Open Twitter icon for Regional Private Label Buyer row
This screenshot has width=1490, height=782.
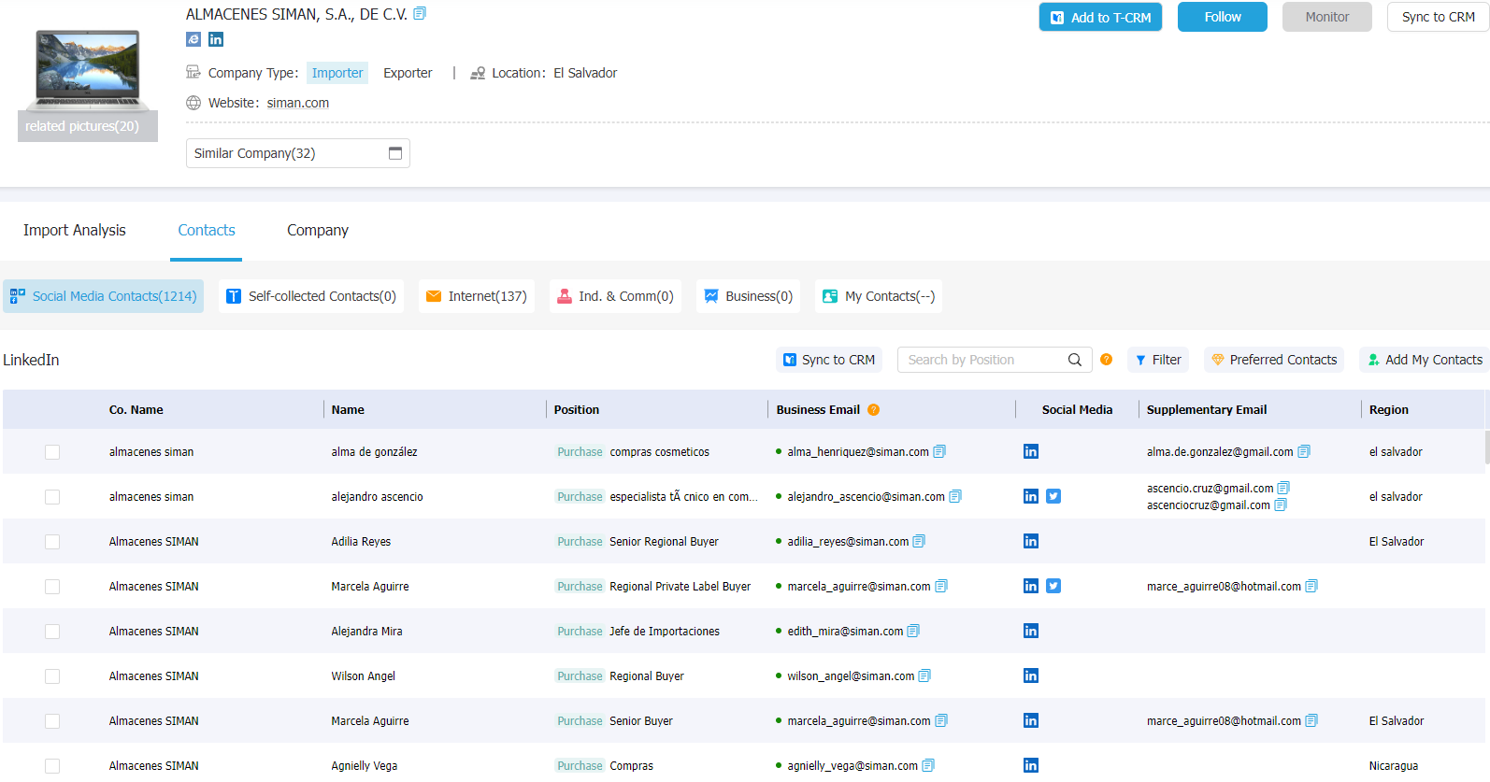pos(1053,586)
